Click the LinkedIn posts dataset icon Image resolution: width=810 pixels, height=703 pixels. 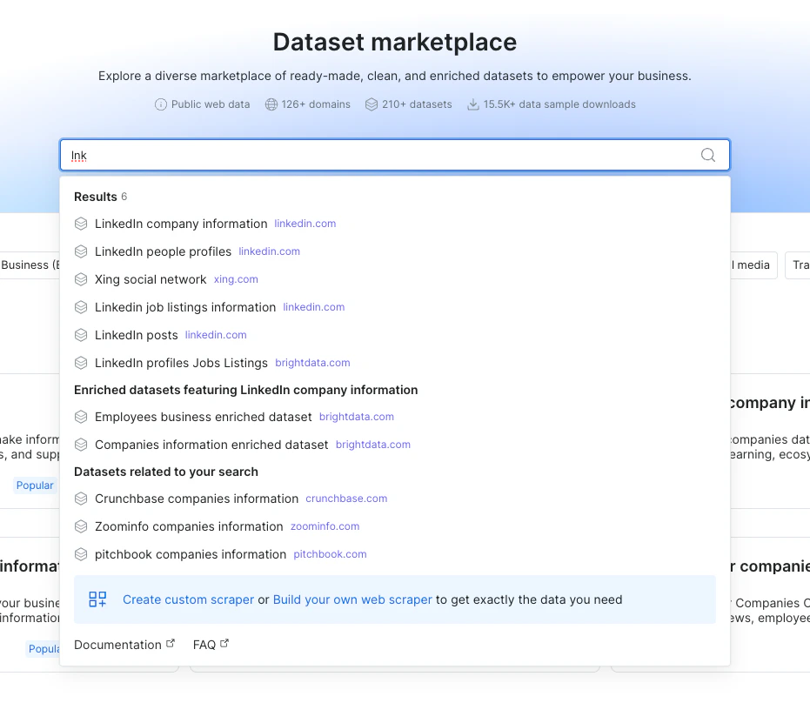tap(81, 335)
